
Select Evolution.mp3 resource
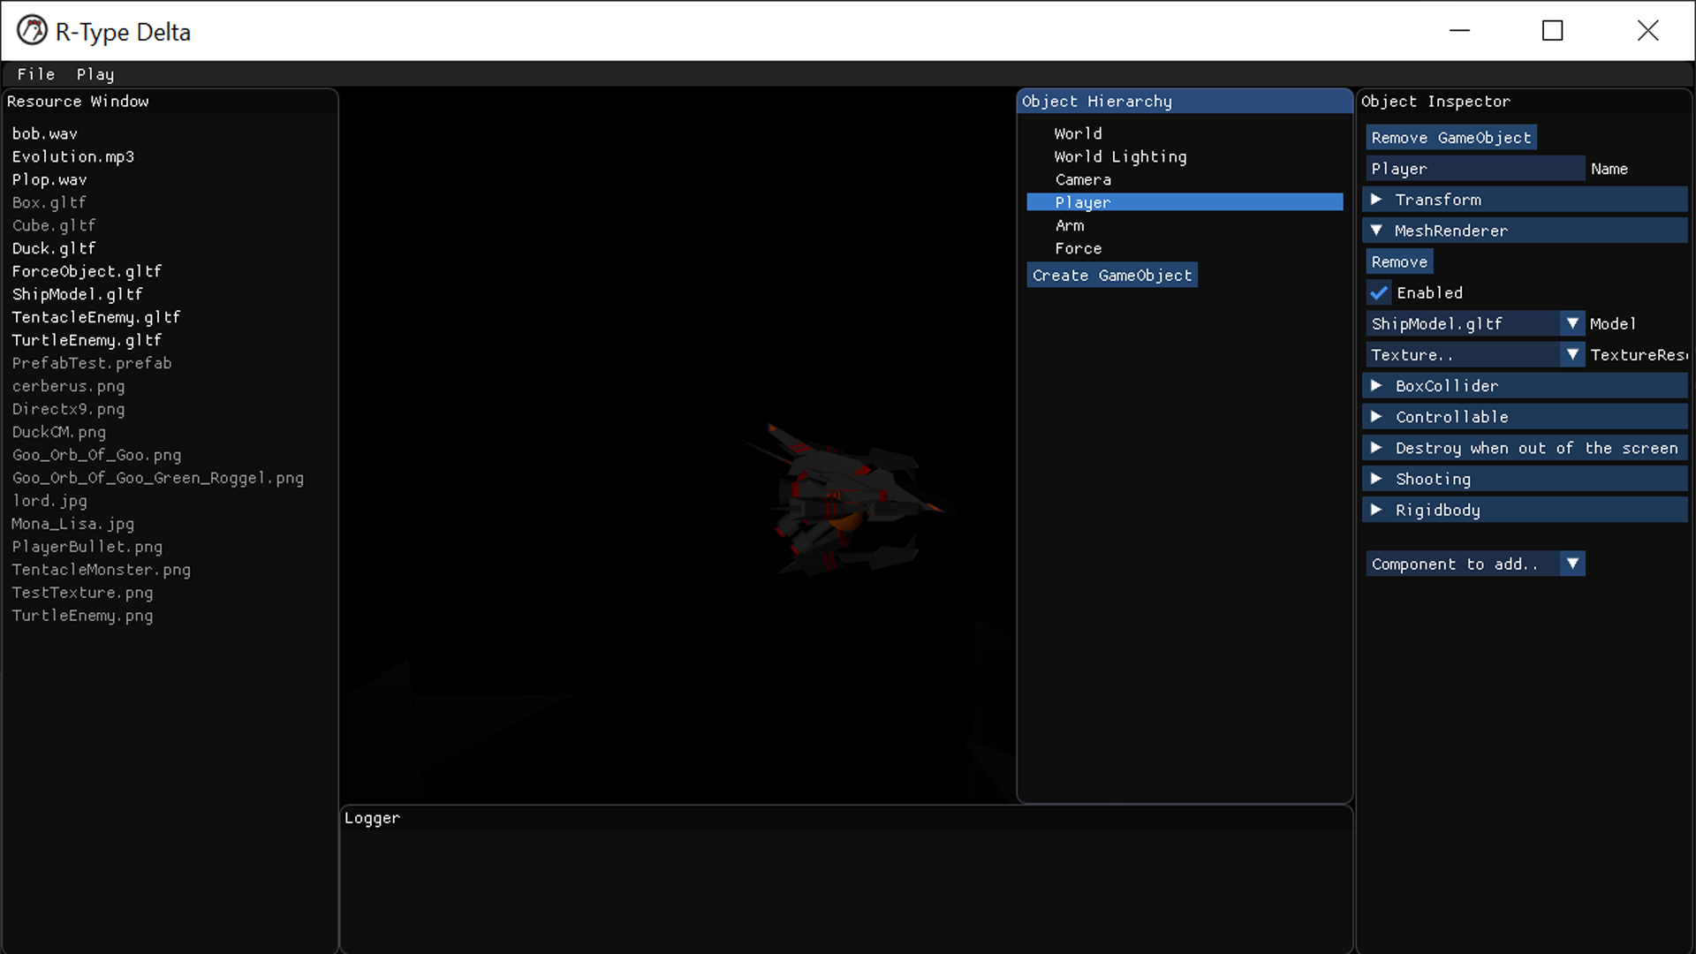coord(73,156)
